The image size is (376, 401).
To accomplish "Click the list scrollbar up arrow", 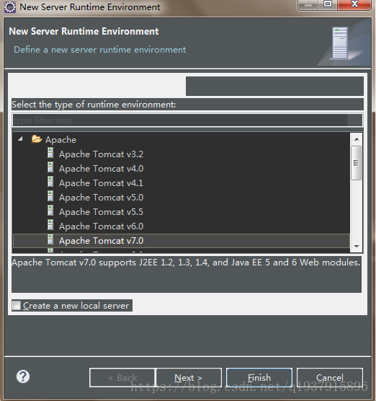I will [x=357, y=139].
